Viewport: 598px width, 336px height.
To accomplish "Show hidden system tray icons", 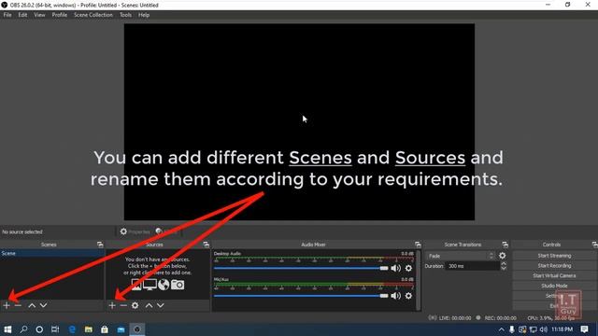I will point(501,329).
